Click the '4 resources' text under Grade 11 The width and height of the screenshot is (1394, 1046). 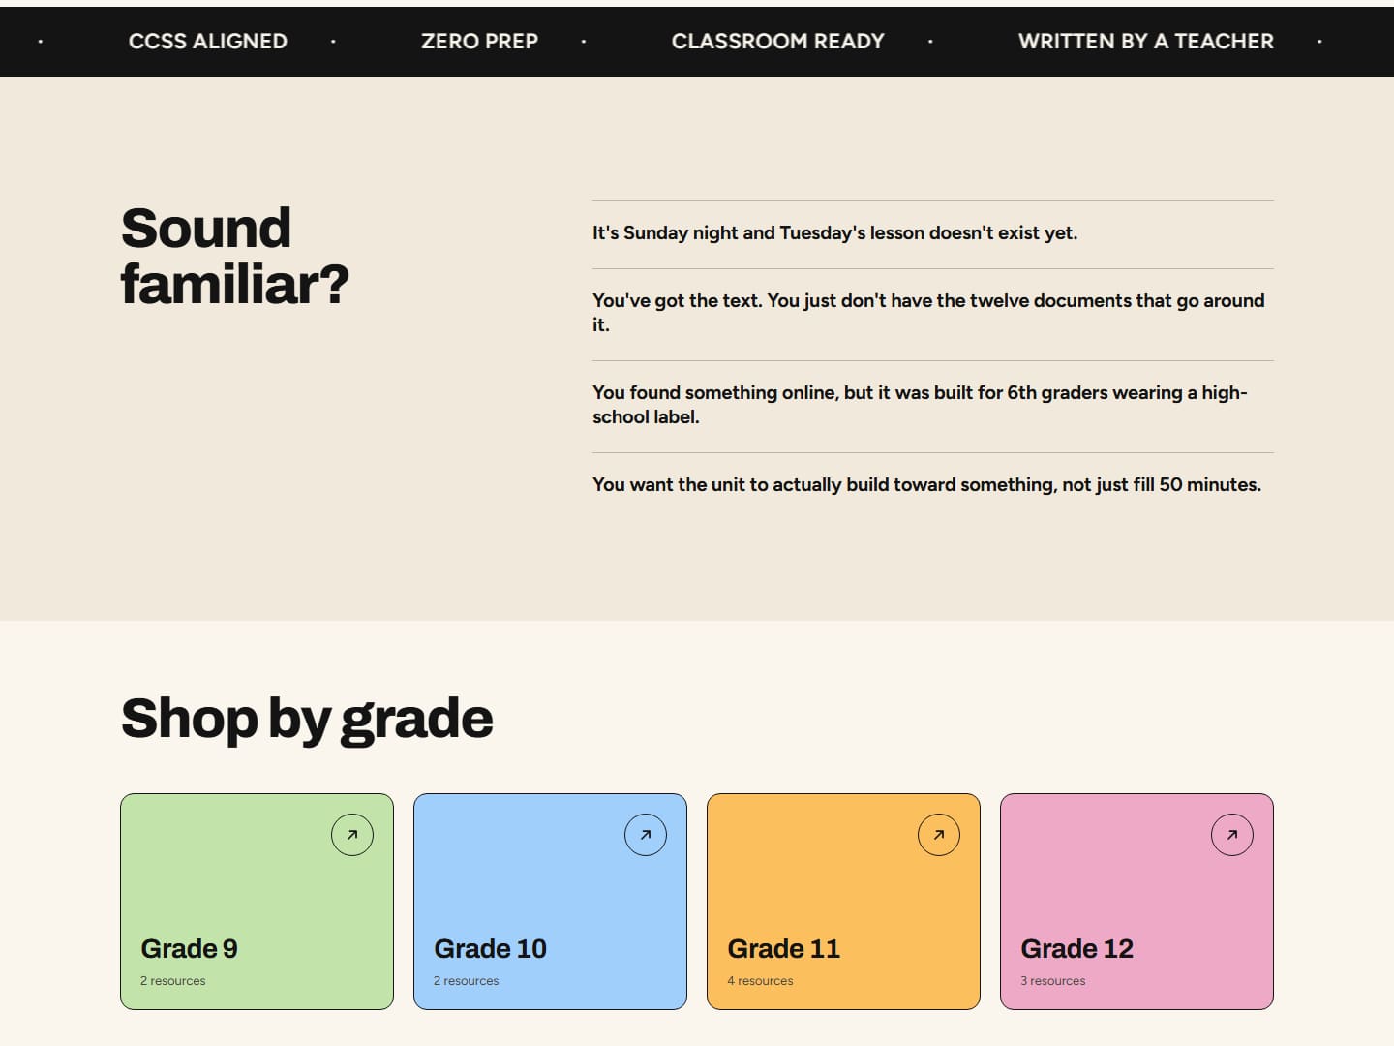[x=760, y=980]
